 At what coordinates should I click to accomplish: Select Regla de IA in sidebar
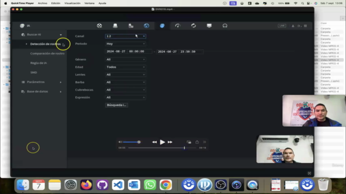click(38, 63)
